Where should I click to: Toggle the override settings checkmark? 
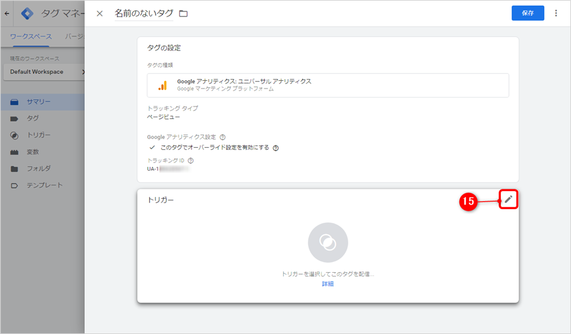(x=152, y=147)
